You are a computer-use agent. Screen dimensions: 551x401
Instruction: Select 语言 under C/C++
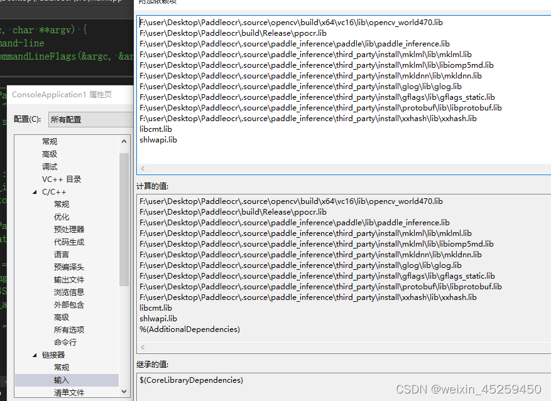(x=62, y=255)
